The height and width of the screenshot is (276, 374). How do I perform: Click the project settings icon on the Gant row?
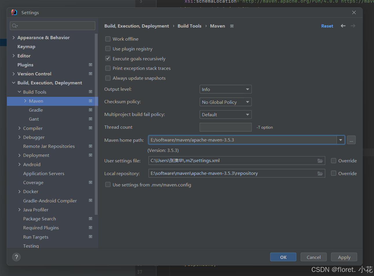pyautogui.click(x=90, y=119)
